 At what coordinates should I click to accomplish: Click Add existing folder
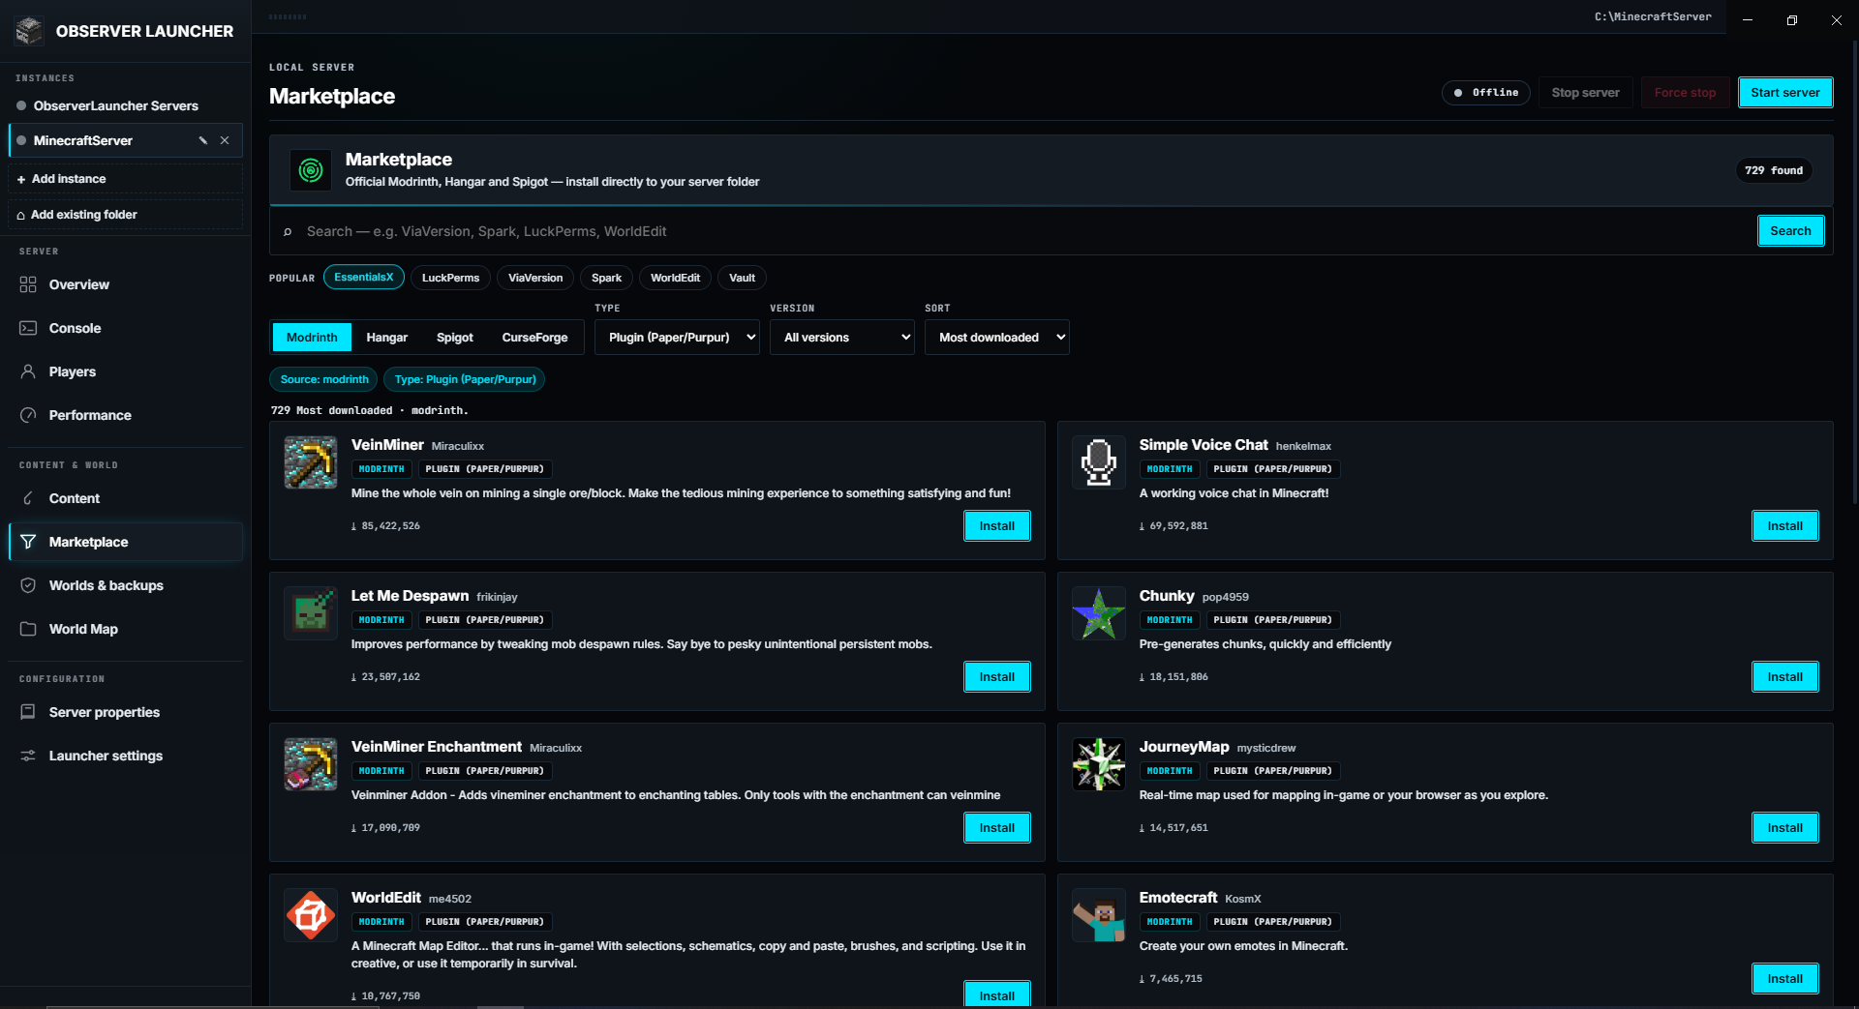pyautogui.click(x=126, y=215)
